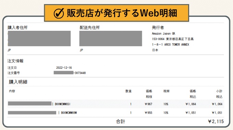Click the 数量 column header

pos(128,91)
